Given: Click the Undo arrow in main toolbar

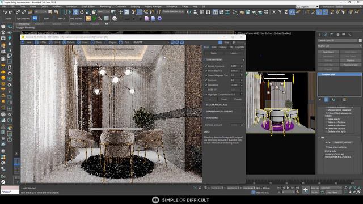Looking at the screenshot, I should click(5, 12).
